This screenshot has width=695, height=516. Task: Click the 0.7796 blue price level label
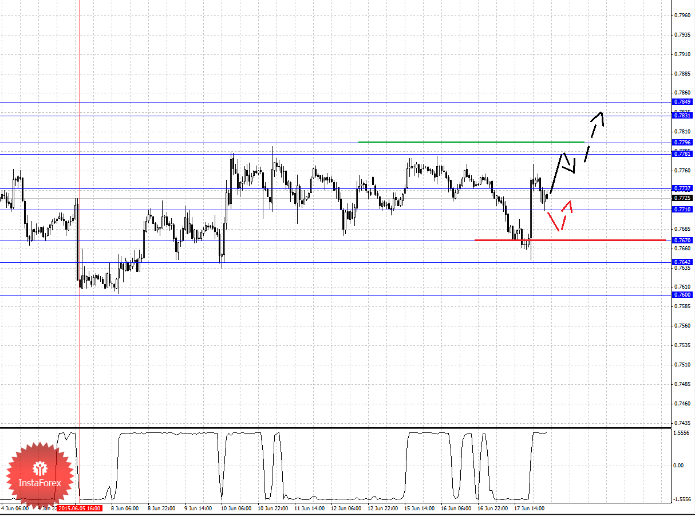(x=682, y=142)
